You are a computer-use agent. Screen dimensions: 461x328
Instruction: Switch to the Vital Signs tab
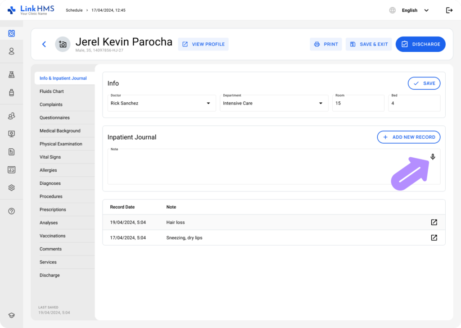coord(50,157)
